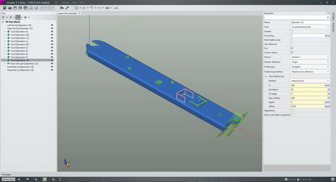Collapse the Part [Part] tree root
This screenshot has width=336, height=182.
(3, 22)
